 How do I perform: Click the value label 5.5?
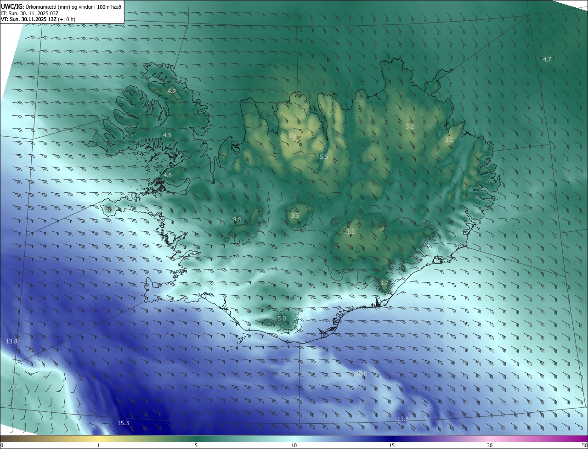[x=324, y=157]
